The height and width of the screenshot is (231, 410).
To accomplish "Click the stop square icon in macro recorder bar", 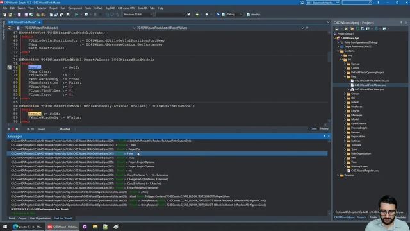I will (x=17, y=129).
